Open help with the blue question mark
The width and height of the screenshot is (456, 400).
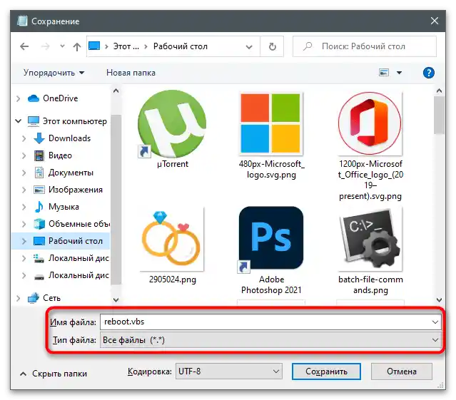pyautogui.click(x=428, y=73)
